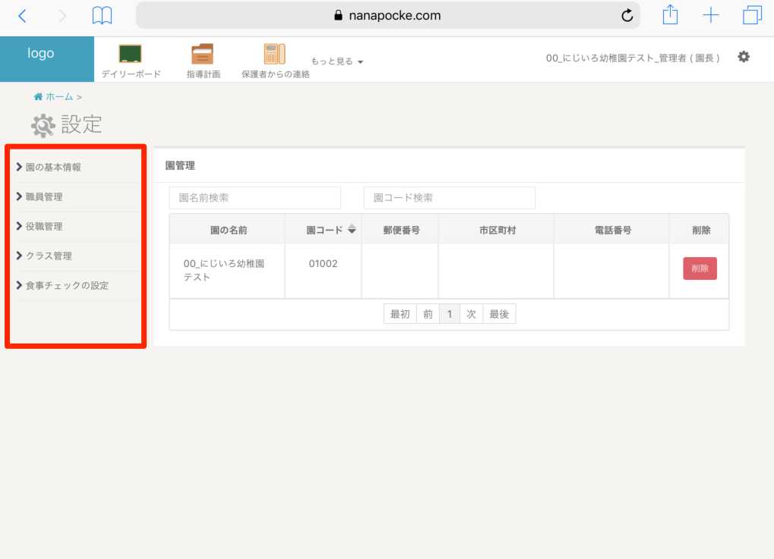Add new tab with plus icon
This screenshot has width=774, height=559.
point(711,16)
